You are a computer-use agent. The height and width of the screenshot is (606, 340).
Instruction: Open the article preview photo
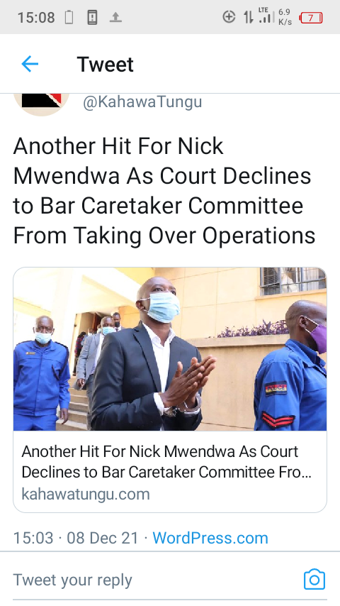[170, 349]
